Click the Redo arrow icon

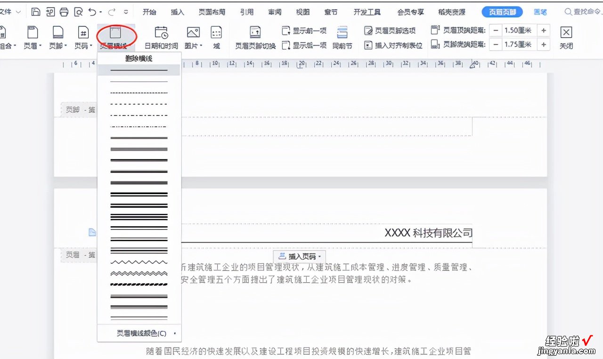click(x=112, y=12)
